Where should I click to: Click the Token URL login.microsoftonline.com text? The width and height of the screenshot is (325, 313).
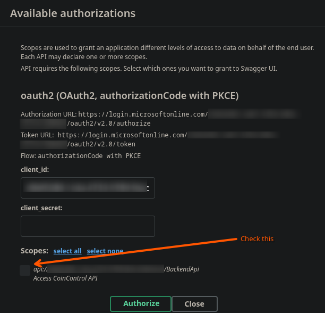click(122, 135)
